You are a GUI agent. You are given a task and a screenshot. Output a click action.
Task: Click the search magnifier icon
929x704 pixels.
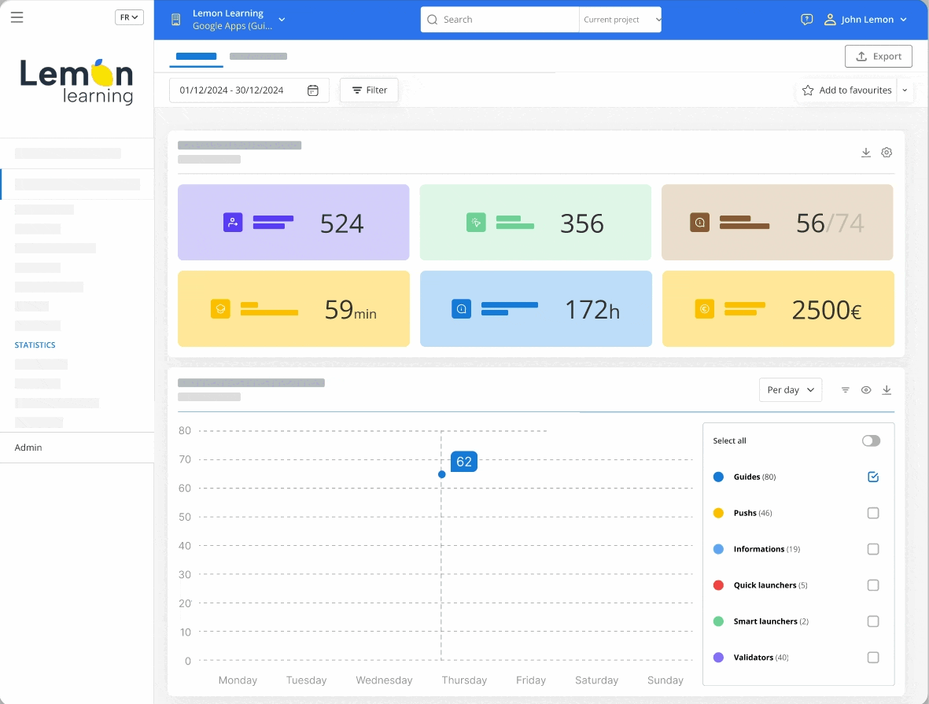(433, 20)
